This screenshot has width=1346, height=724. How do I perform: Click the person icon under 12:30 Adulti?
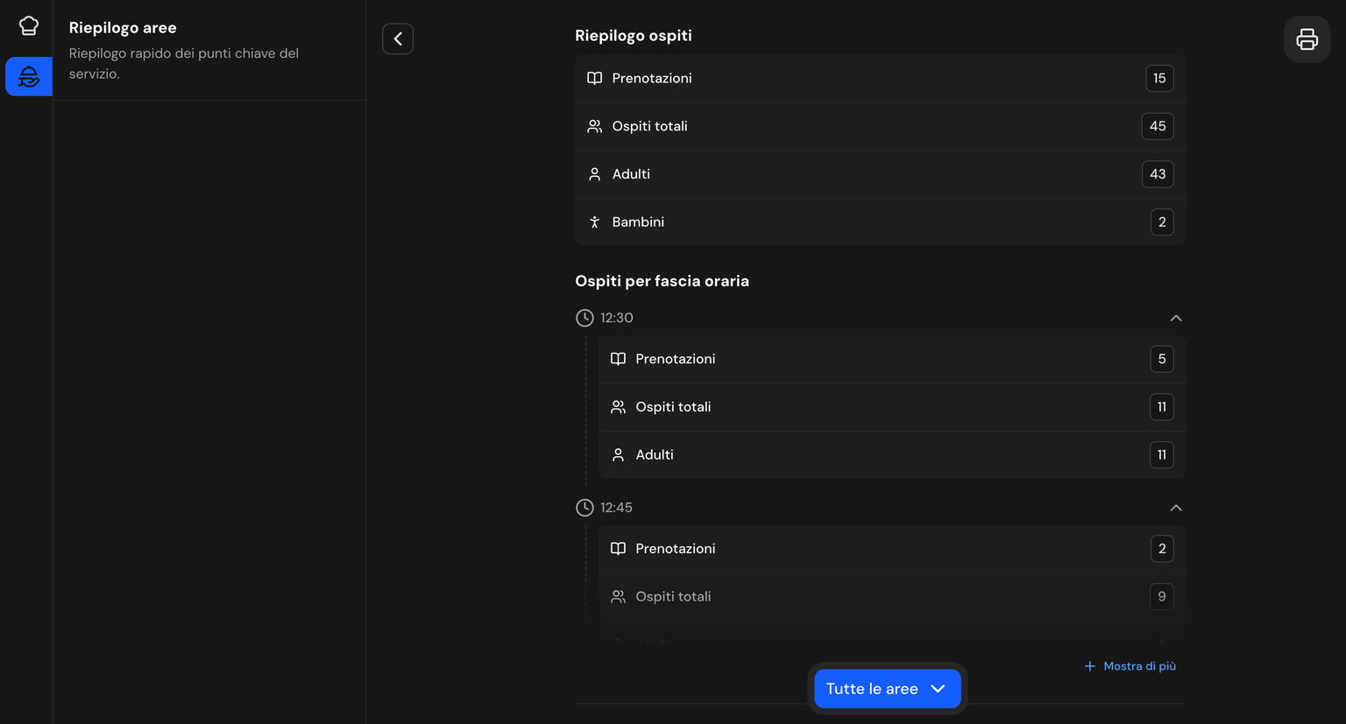(619, 455)
